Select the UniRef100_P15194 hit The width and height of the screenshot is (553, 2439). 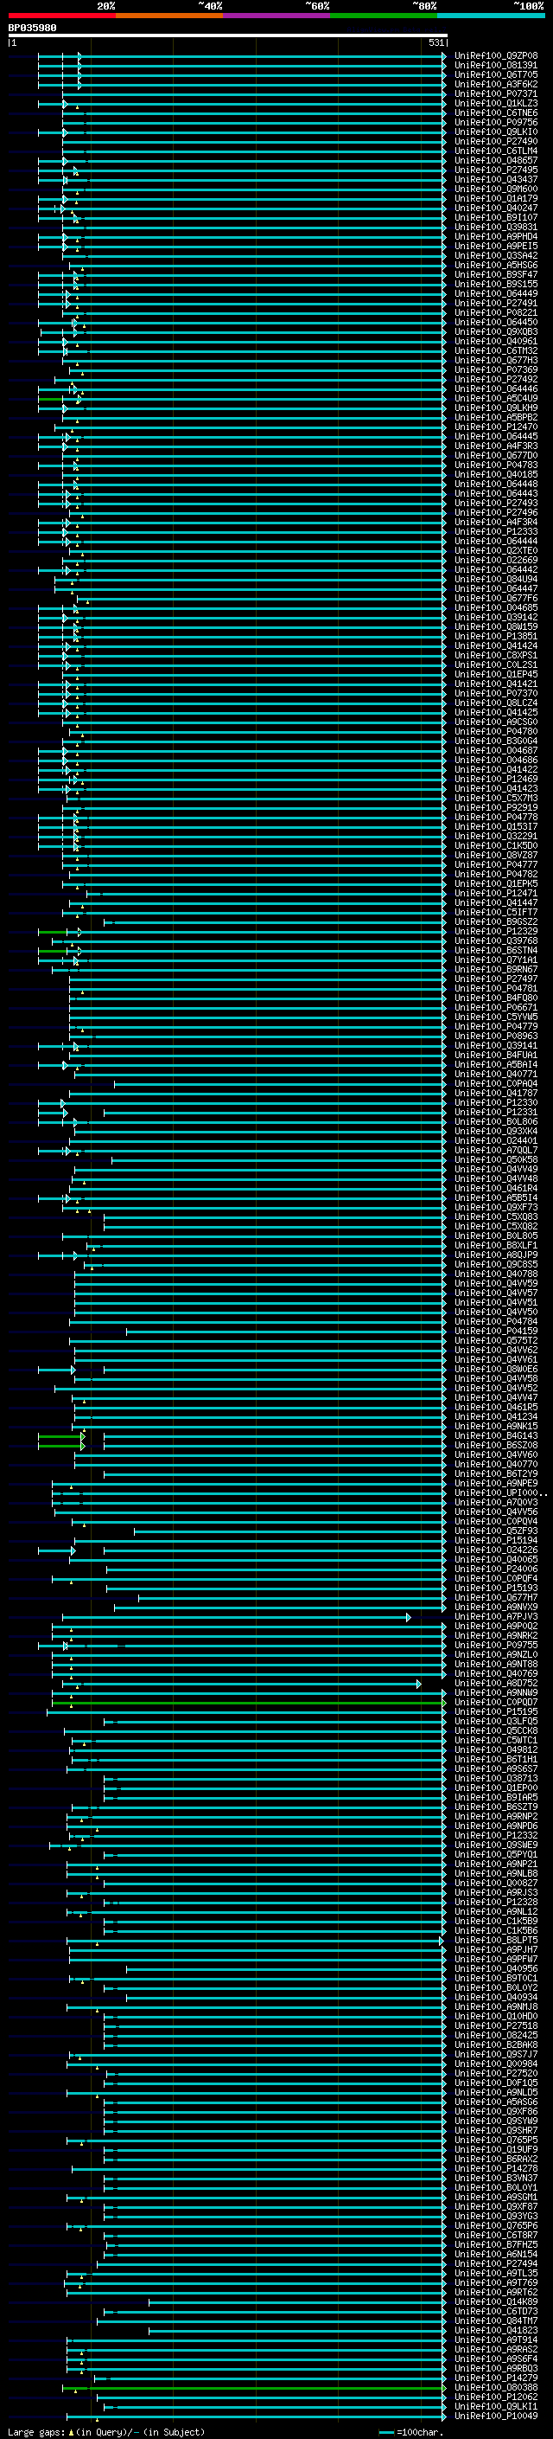click(496, 1540)
